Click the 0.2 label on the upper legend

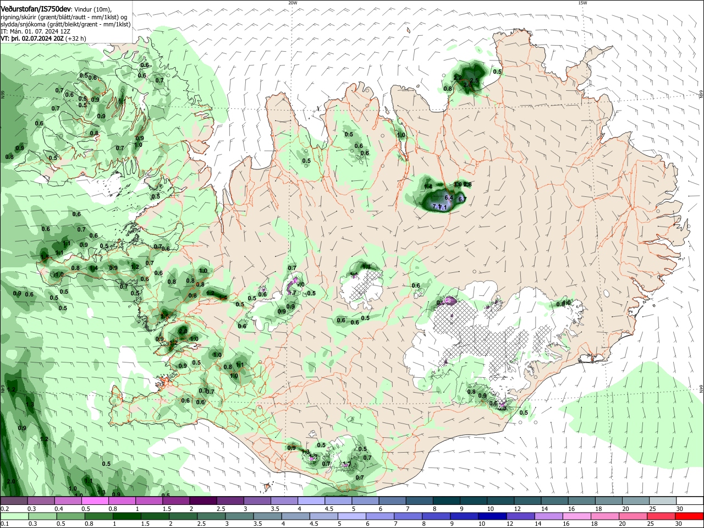4,509
